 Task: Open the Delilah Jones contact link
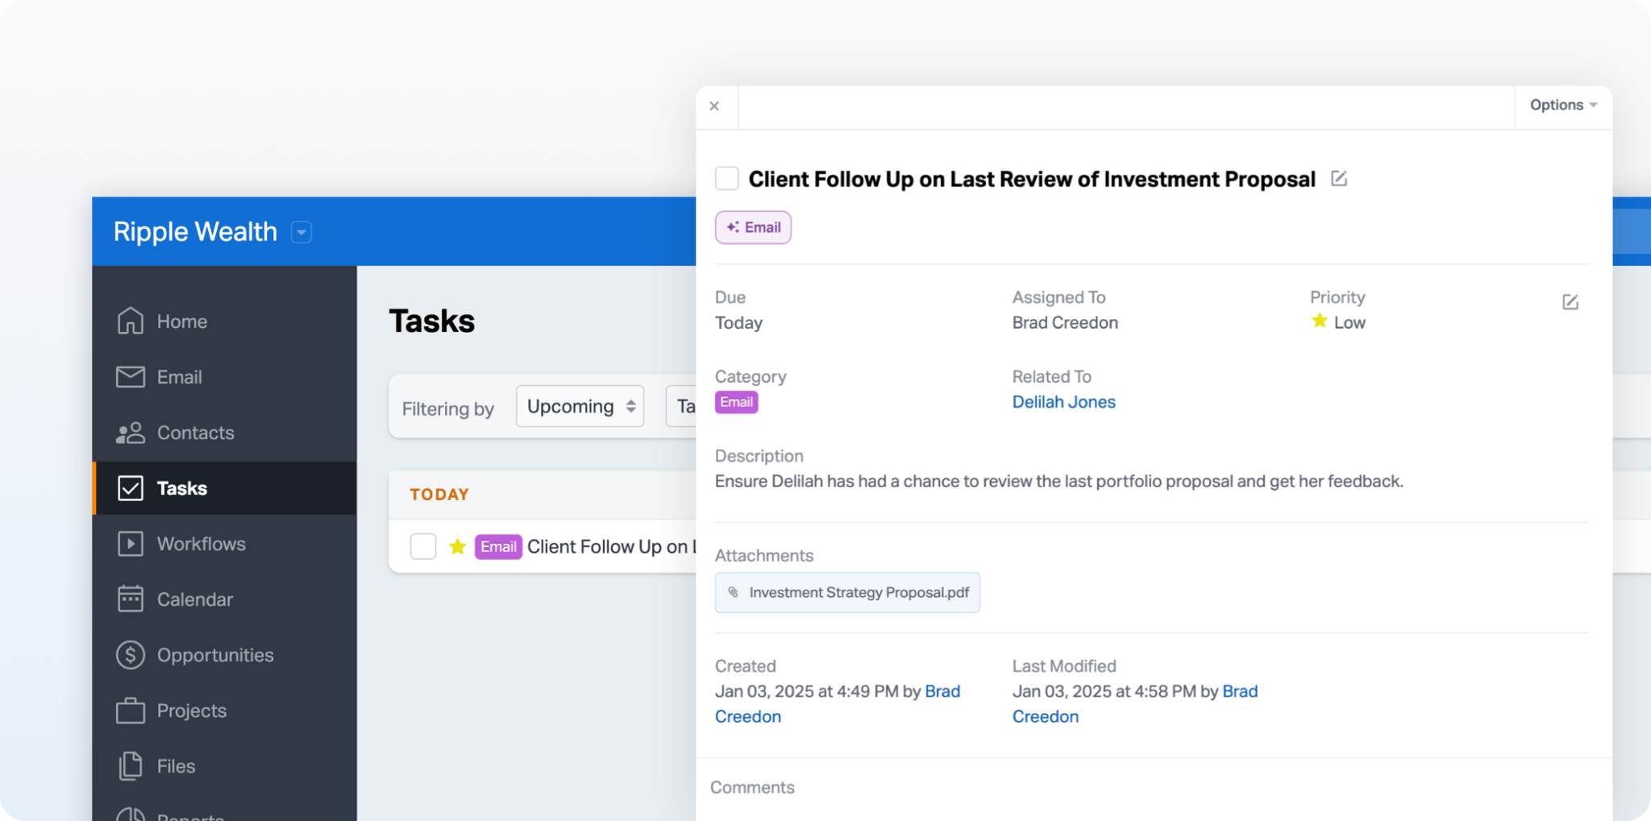(1063, 401)
